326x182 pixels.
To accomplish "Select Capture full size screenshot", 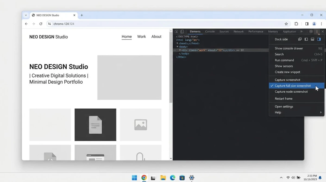I will (x=297, y=86).
